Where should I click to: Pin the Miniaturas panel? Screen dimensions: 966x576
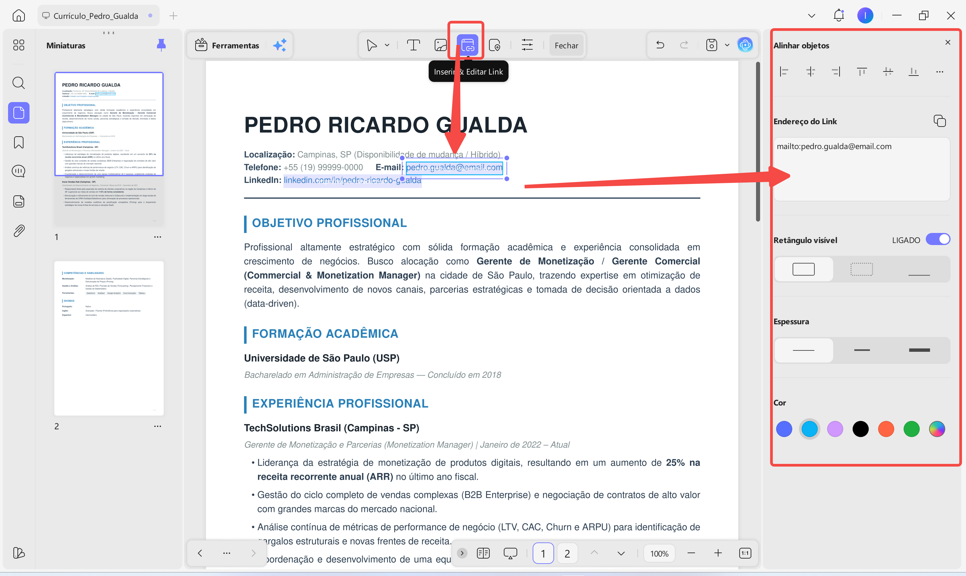[161, 45]
